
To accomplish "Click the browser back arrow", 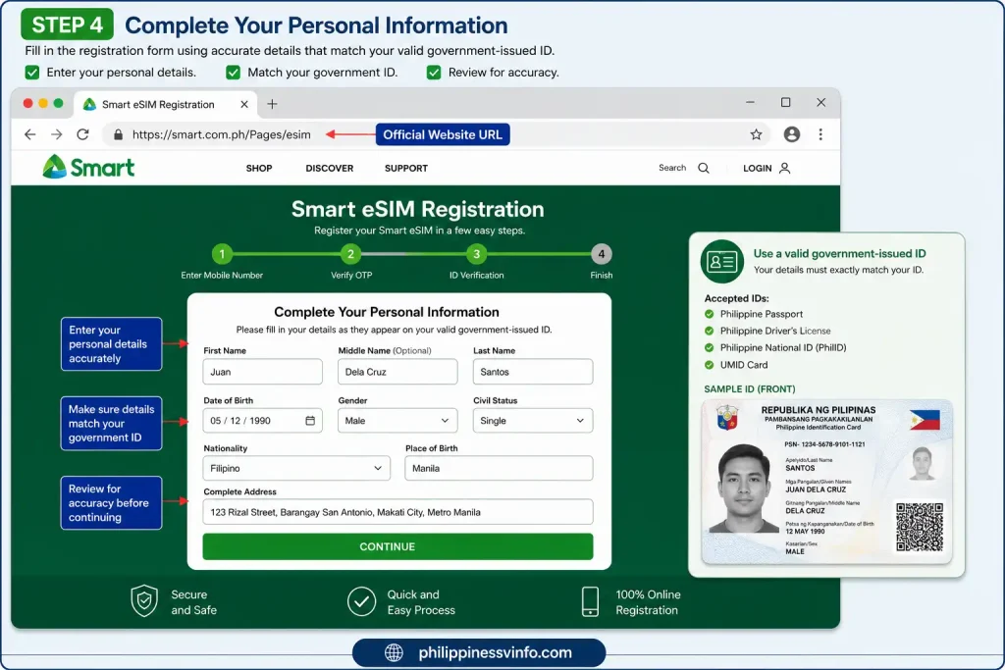I will coord(30,134).
